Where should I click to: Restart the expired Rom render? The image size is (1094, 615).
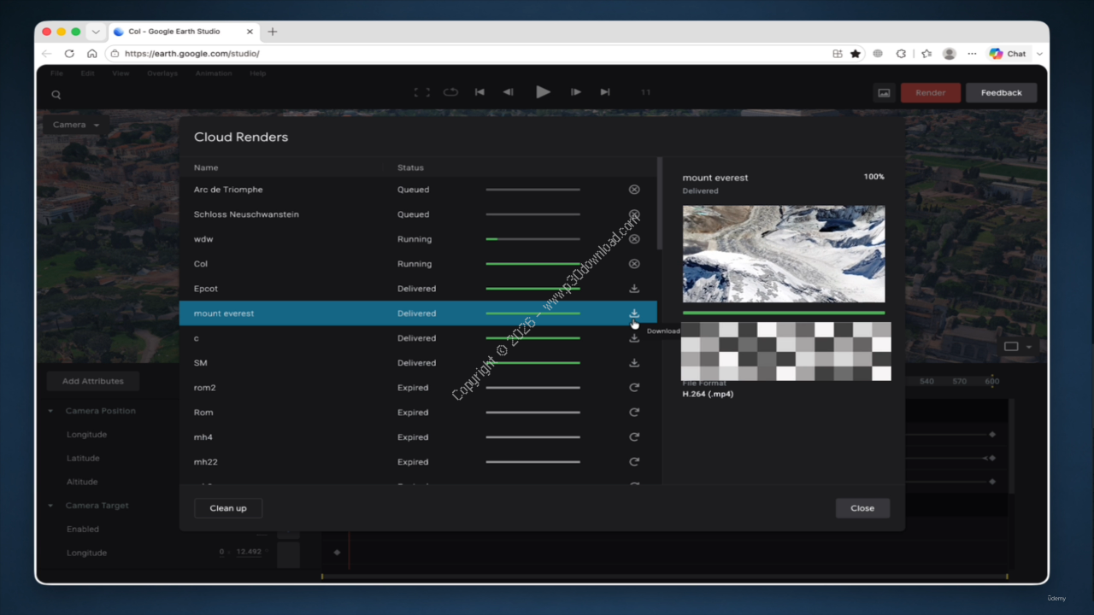(634, 413)
